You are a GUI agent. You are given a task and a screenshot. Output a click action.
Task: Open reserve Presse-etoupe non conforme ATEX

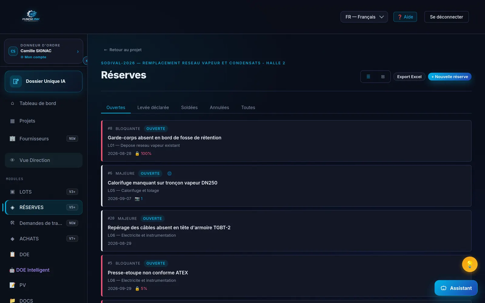coord(286,276)
